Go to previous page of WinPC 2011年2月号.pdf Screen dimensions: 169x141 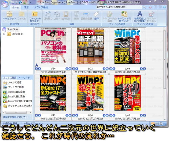click(77, 115)
